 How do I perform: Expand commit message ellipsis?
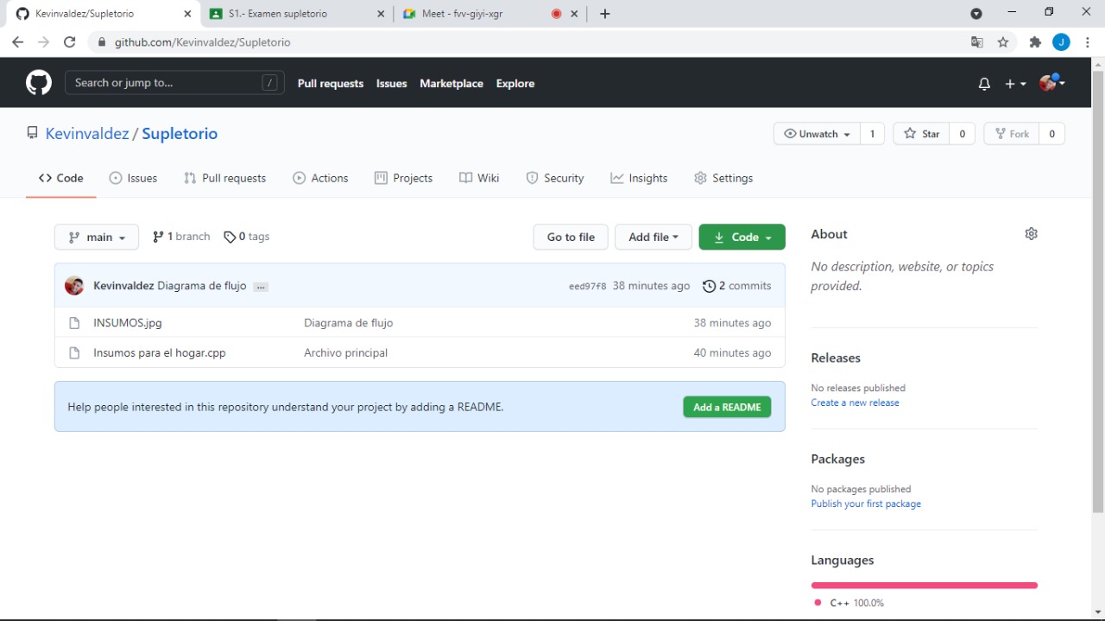click(261, 287)
